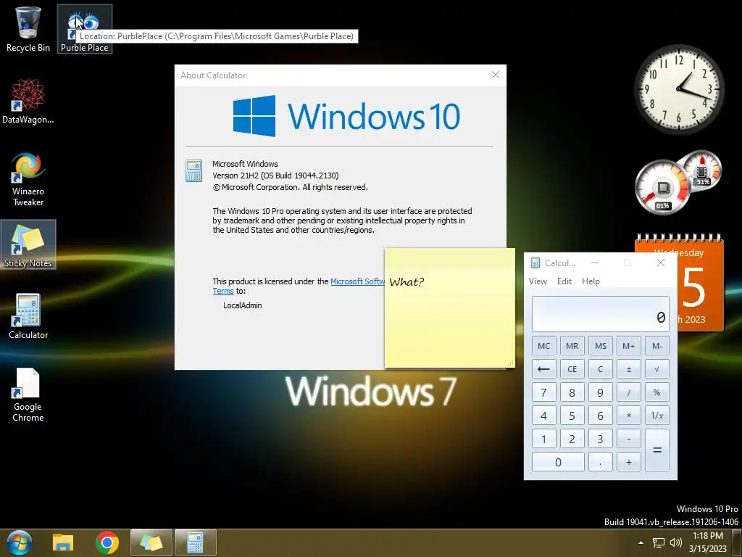Switch to Sticky Notes taskbar button

click(151, 542)
